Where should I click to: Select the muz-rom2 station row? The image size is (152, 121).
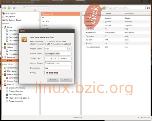(x=116, y=29)
